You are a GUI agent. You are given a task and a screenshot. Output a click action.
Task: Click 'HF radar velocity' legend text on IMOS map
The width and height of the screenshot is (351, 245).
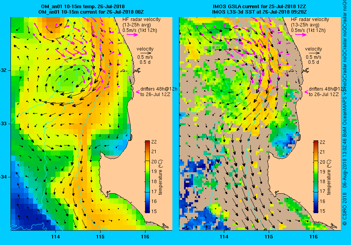pyautogui.click(x=310, y=19)
